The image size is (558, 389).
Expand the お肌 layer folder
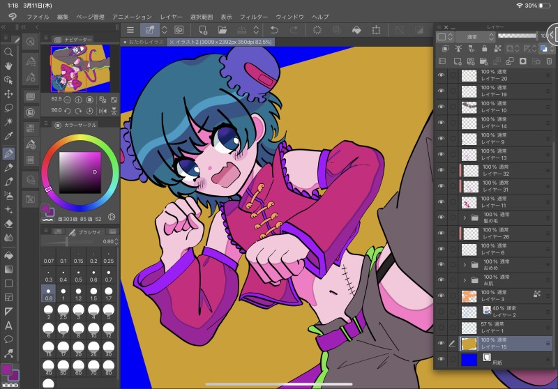click(465, 280)
